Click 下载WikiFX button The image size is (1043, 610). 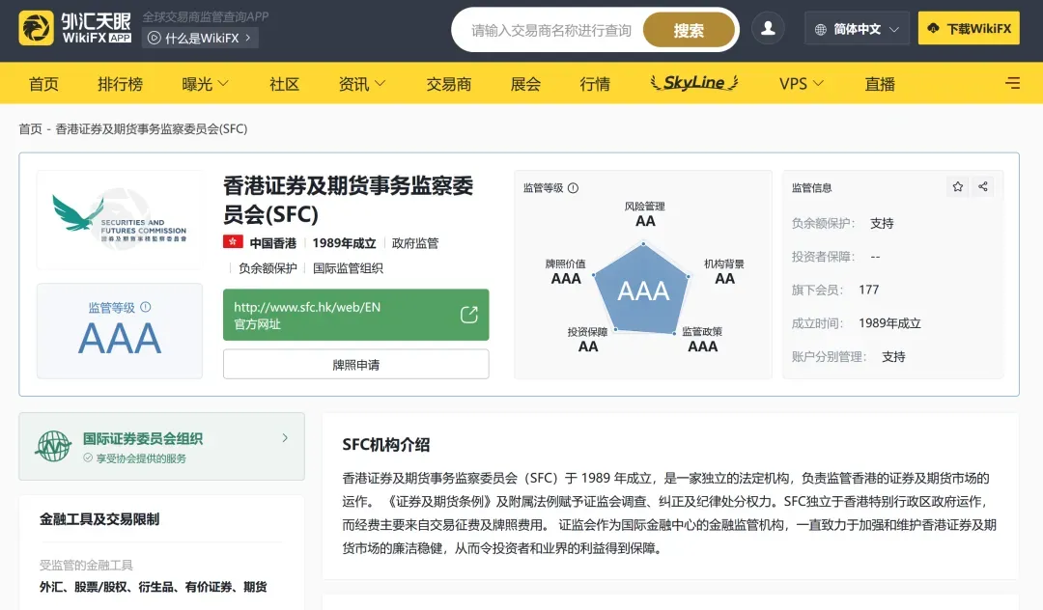pyautogui.click(x=969, y=28)
